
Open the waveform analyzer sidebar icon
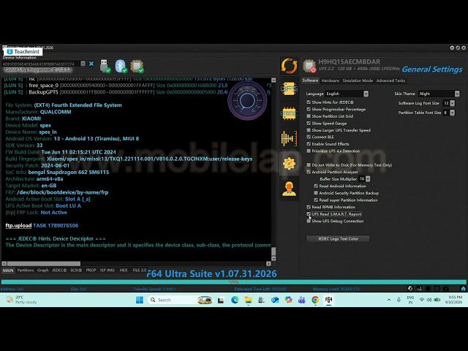(x=289, y=138)
